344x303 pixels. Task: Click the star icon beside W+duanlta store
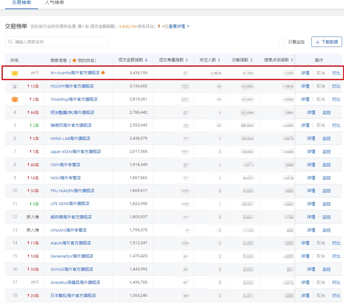point(103,72)
